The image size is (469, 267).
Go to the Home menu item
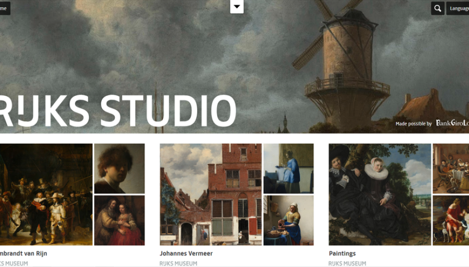pos(4,8)
